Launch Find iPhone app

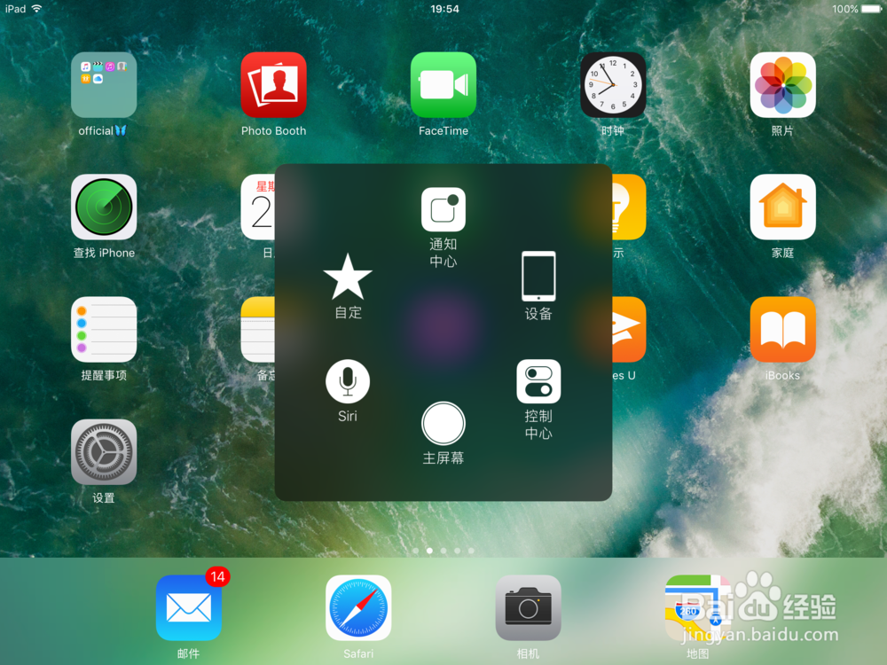pos(104,207)
